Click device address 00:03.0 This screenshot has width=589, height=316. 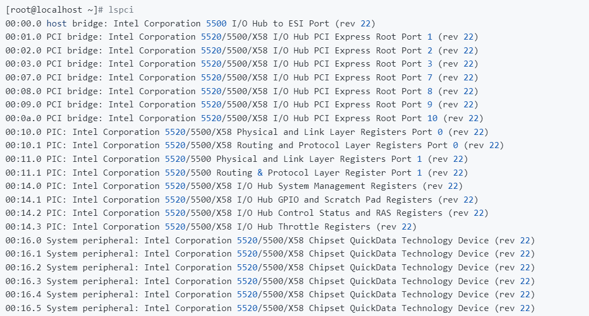[x=23, y=64]
